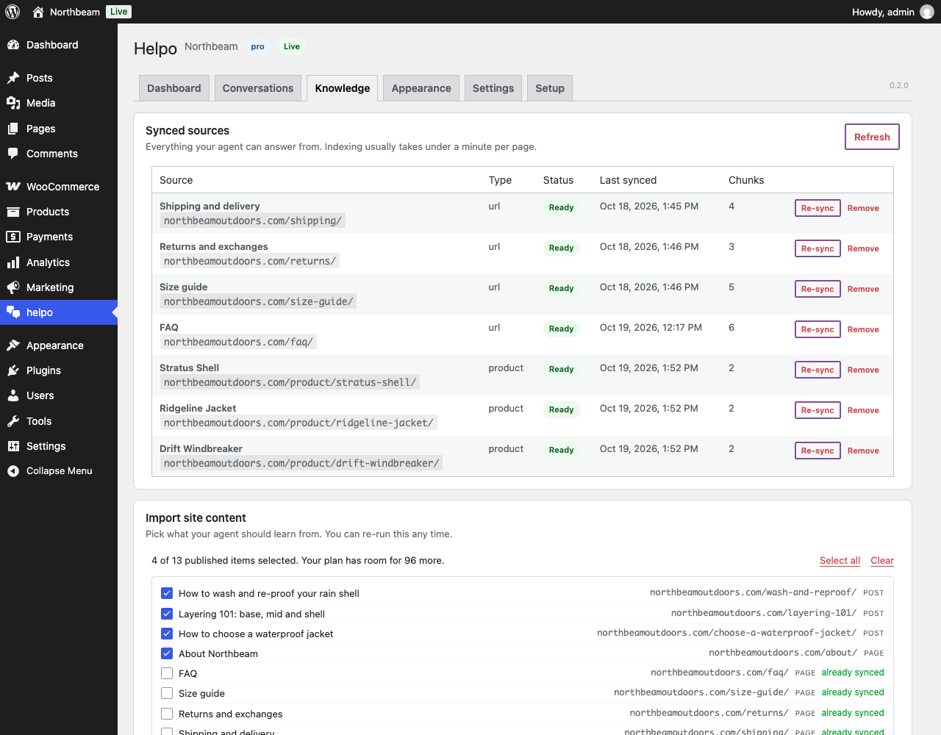The image size is (941, 735).
Task: Check the FAQ import checkbox
Action: (x=167, y=673)
